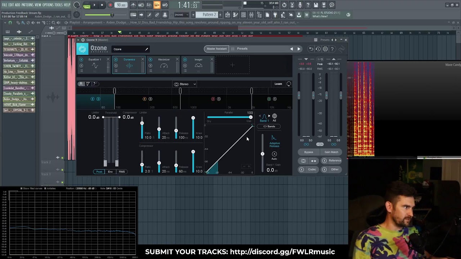This screenshot has width=461, height=259.
Task: Toggle Ozone Dither
Action: coord(331,169)
